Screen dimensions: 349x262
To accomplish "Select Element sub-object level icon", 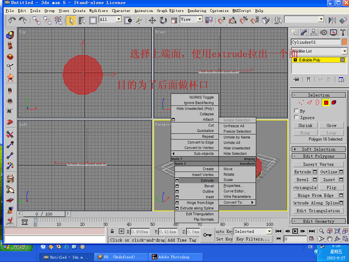I will 334,102.
